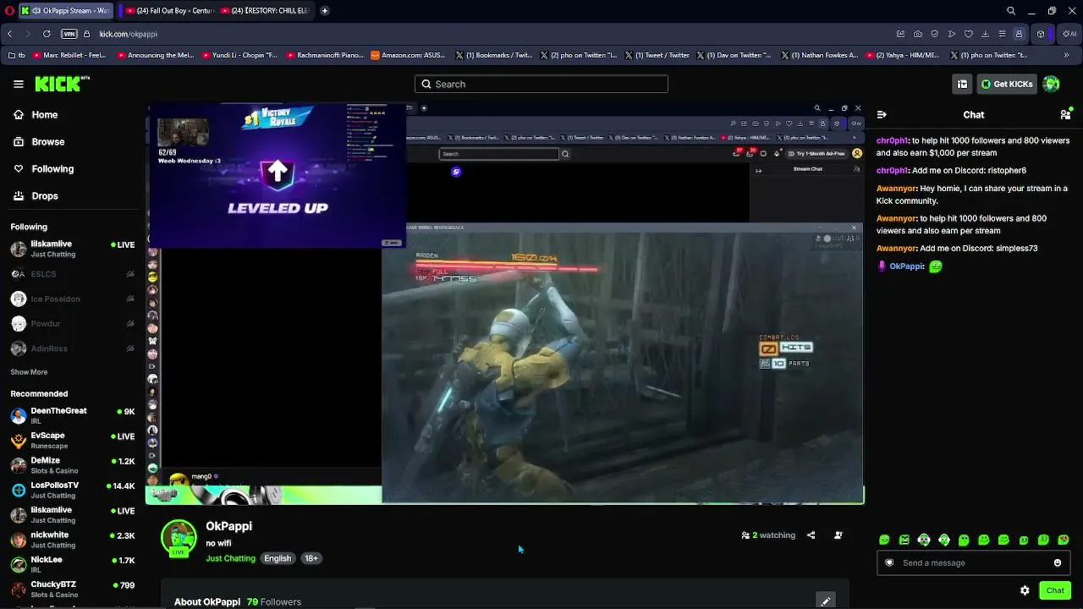Click the browser snapshot camera icon
1083x609 pixels.
click(x=918, y=34)
